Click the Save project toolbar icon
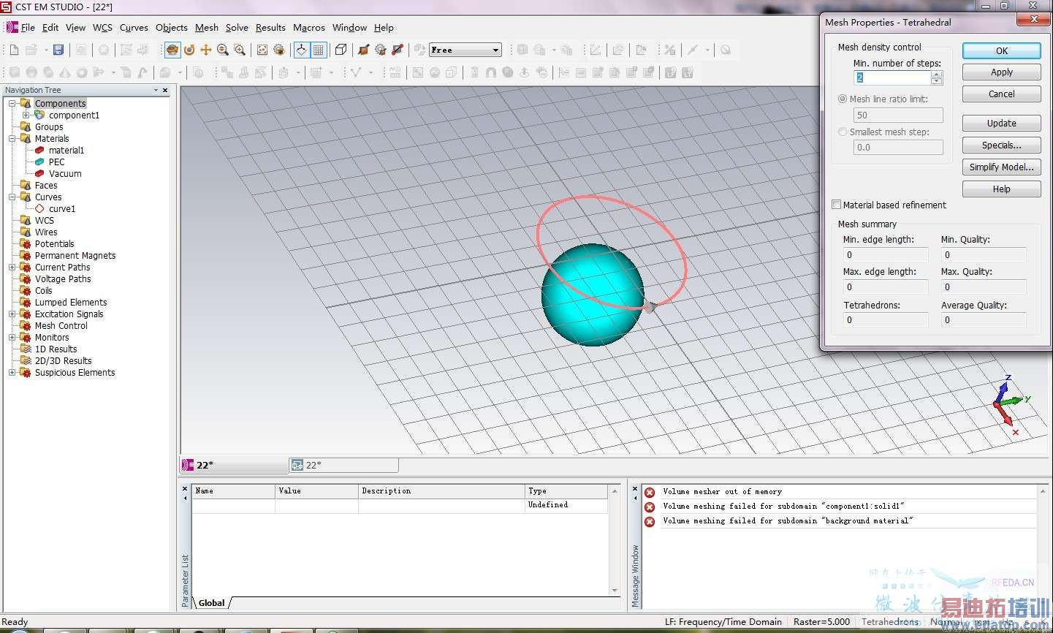 tap(58, 50)
